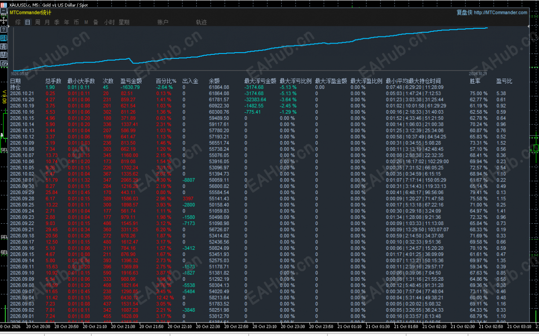Select the M tab
This screenshot has width=539, height=336.
tap(86, 22)
